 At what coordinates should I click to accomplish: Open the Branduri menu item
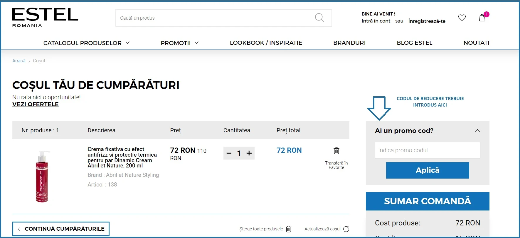[349, 43]
